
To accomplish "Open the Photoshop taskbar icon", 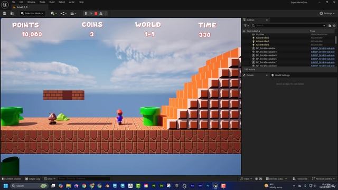I will click(x=208, y=186).
